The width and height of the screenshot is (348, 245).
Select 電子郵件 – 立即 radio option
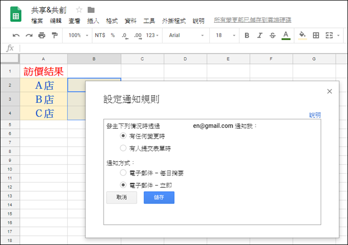[123, 185]
